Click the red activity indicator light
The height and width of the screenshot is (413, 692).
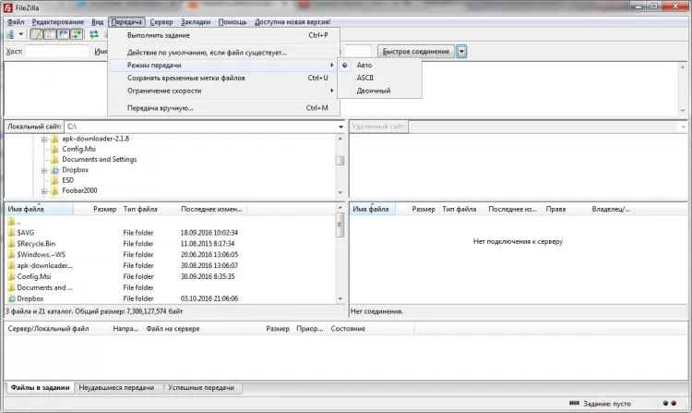tap(674, 403)
